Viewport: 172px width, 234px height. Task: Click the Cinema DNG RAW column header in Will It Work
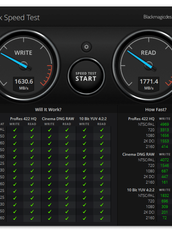tap(58, 119)
